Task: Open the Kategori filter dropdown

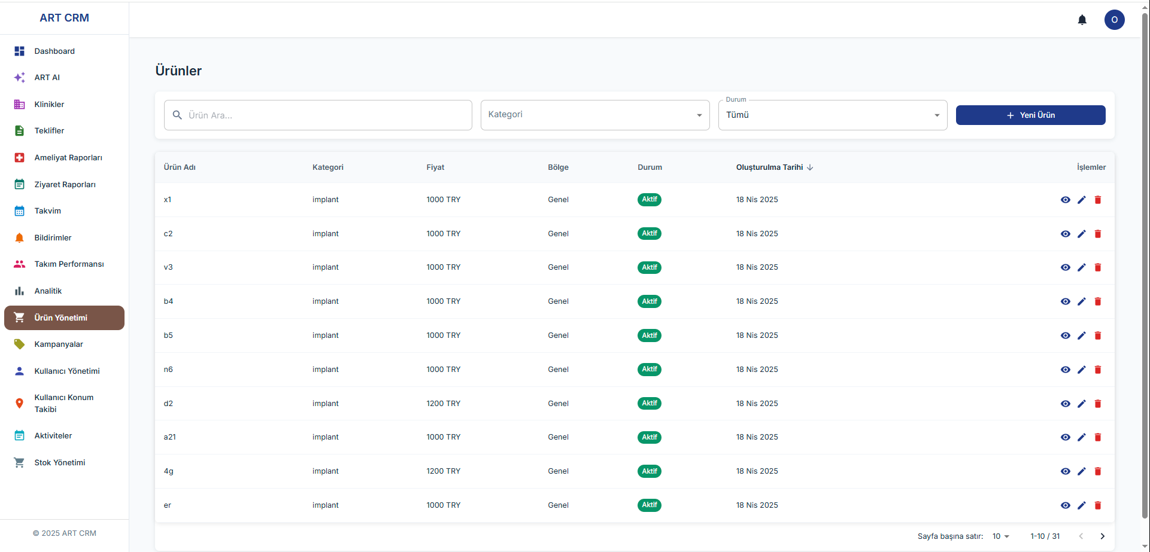Action: tap(594, 115)
